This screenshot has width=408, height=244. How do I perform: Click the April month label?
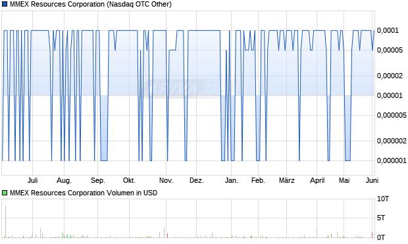click(317, 180)
